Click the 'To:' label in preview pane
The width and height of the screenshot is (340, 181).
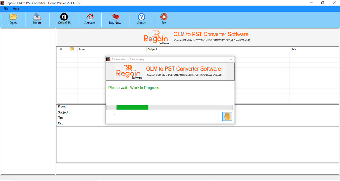click(x=60, y=118)
